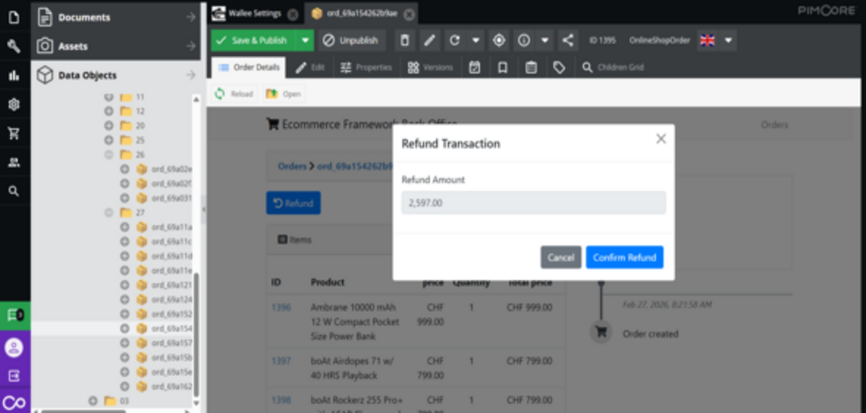The image size is (866, 413).
Task: Select ord_69a157 in the tree
Action: click(x=172, y=343)
